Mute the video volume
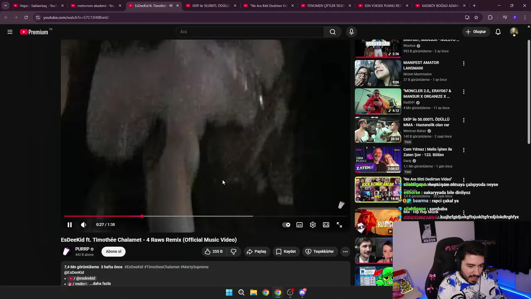 click(83, 225)
